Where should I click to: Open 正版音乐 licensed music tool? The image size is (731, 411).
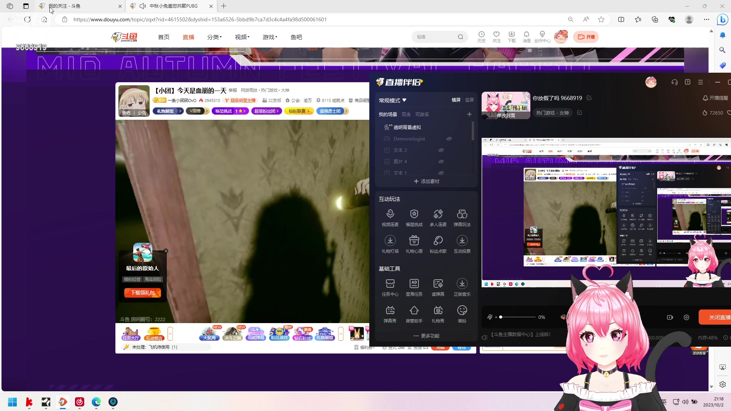tap(462, 287)
